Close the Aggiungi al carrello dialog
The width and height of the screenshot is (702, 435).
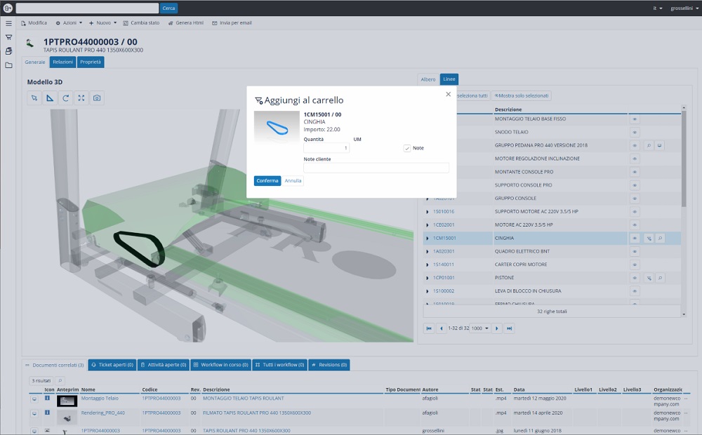pyautogui.click(x=448, y=94)
